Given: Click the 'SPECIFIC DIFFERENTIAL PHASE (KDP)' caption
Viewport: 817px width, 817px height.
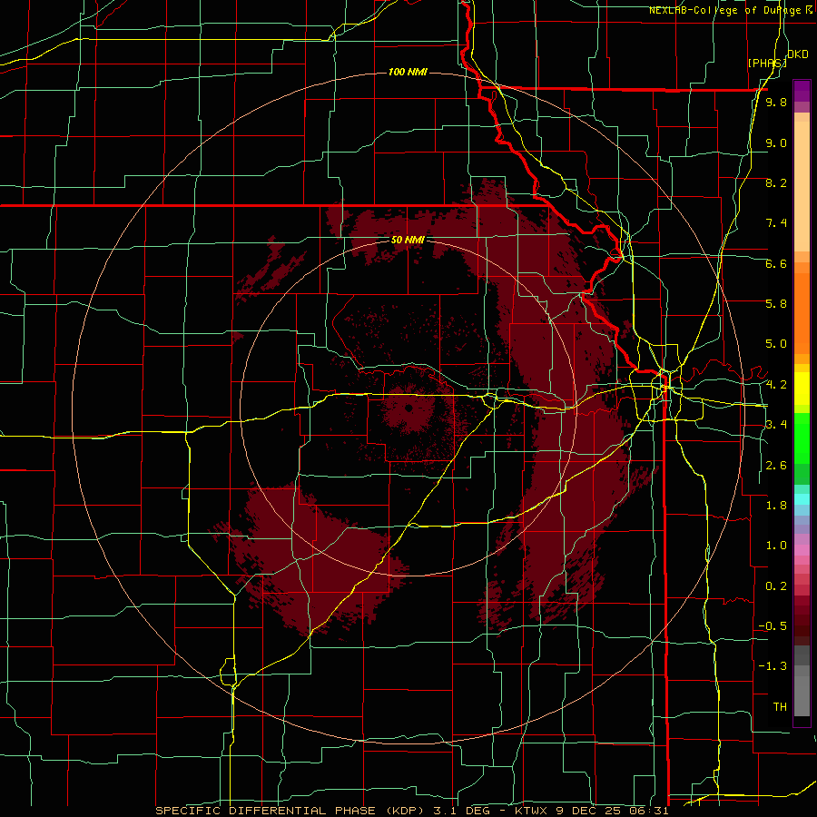Looking at the screenshot, I should point(291,811).
